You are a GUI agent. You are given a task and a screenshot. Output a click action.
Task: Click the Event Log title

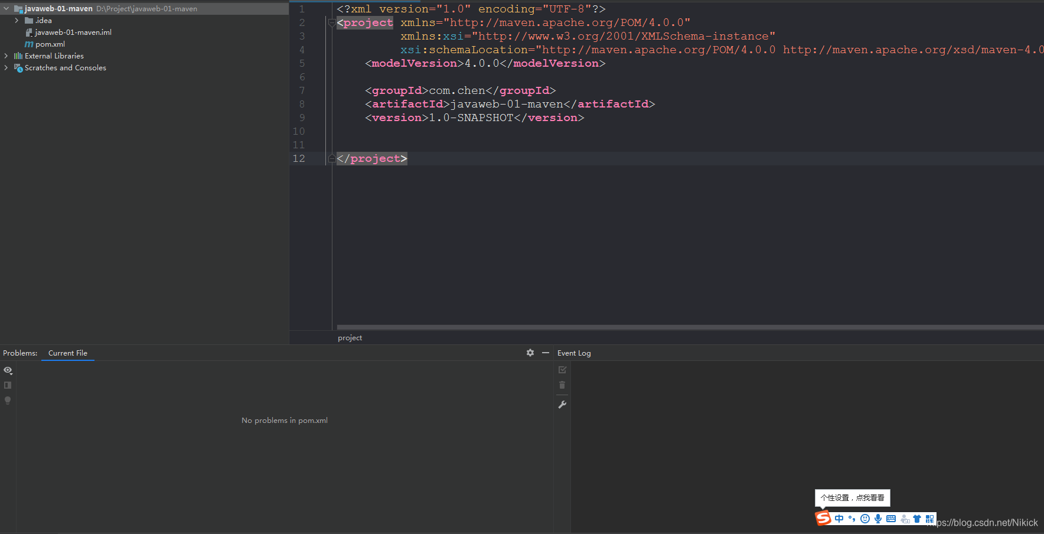(574, 353)
